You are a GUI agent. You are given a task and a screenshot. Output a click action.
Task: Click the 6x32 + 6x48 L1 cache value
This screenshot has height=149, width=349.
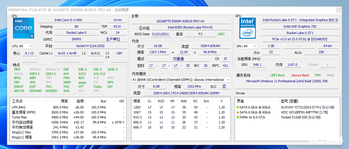67,53
